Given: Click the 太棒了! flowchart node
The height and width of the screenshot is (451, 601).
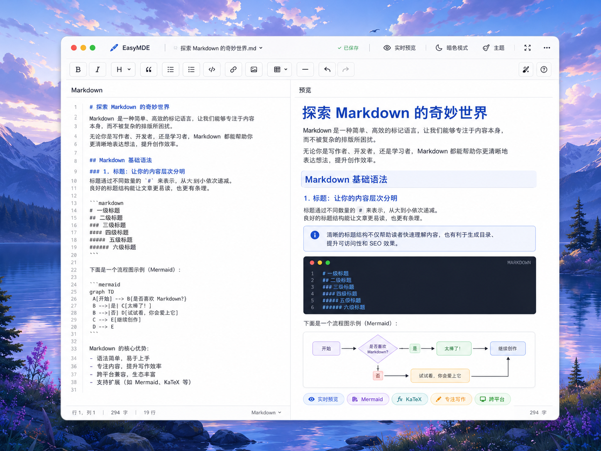Looking at the screenshot, I should point(454,348).
